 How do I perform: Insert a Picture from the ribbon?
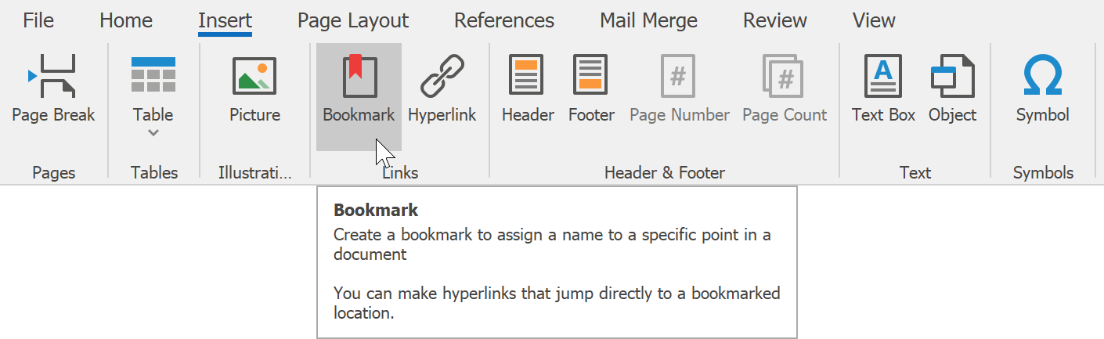point(254,89)
